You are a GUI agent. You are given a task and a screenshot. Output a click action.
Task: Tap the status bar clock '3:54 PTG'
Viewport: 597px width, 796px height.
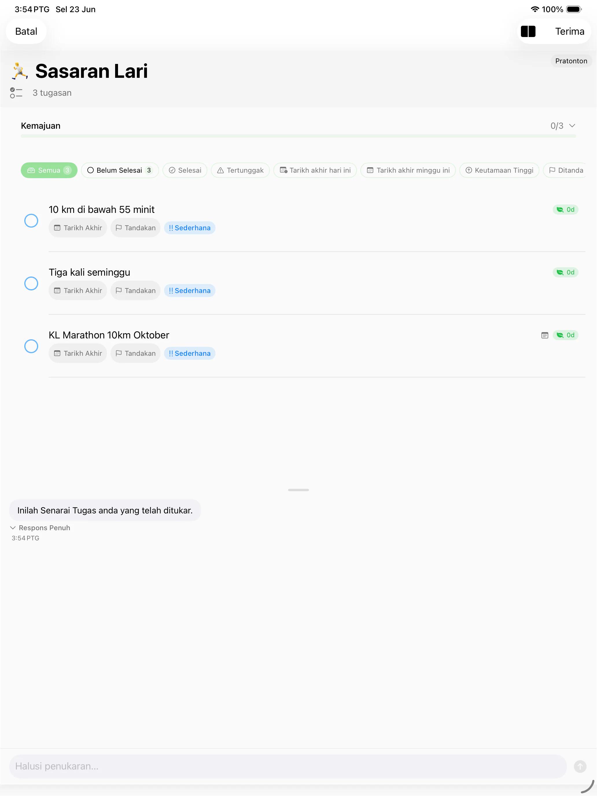tap(32, 9)
